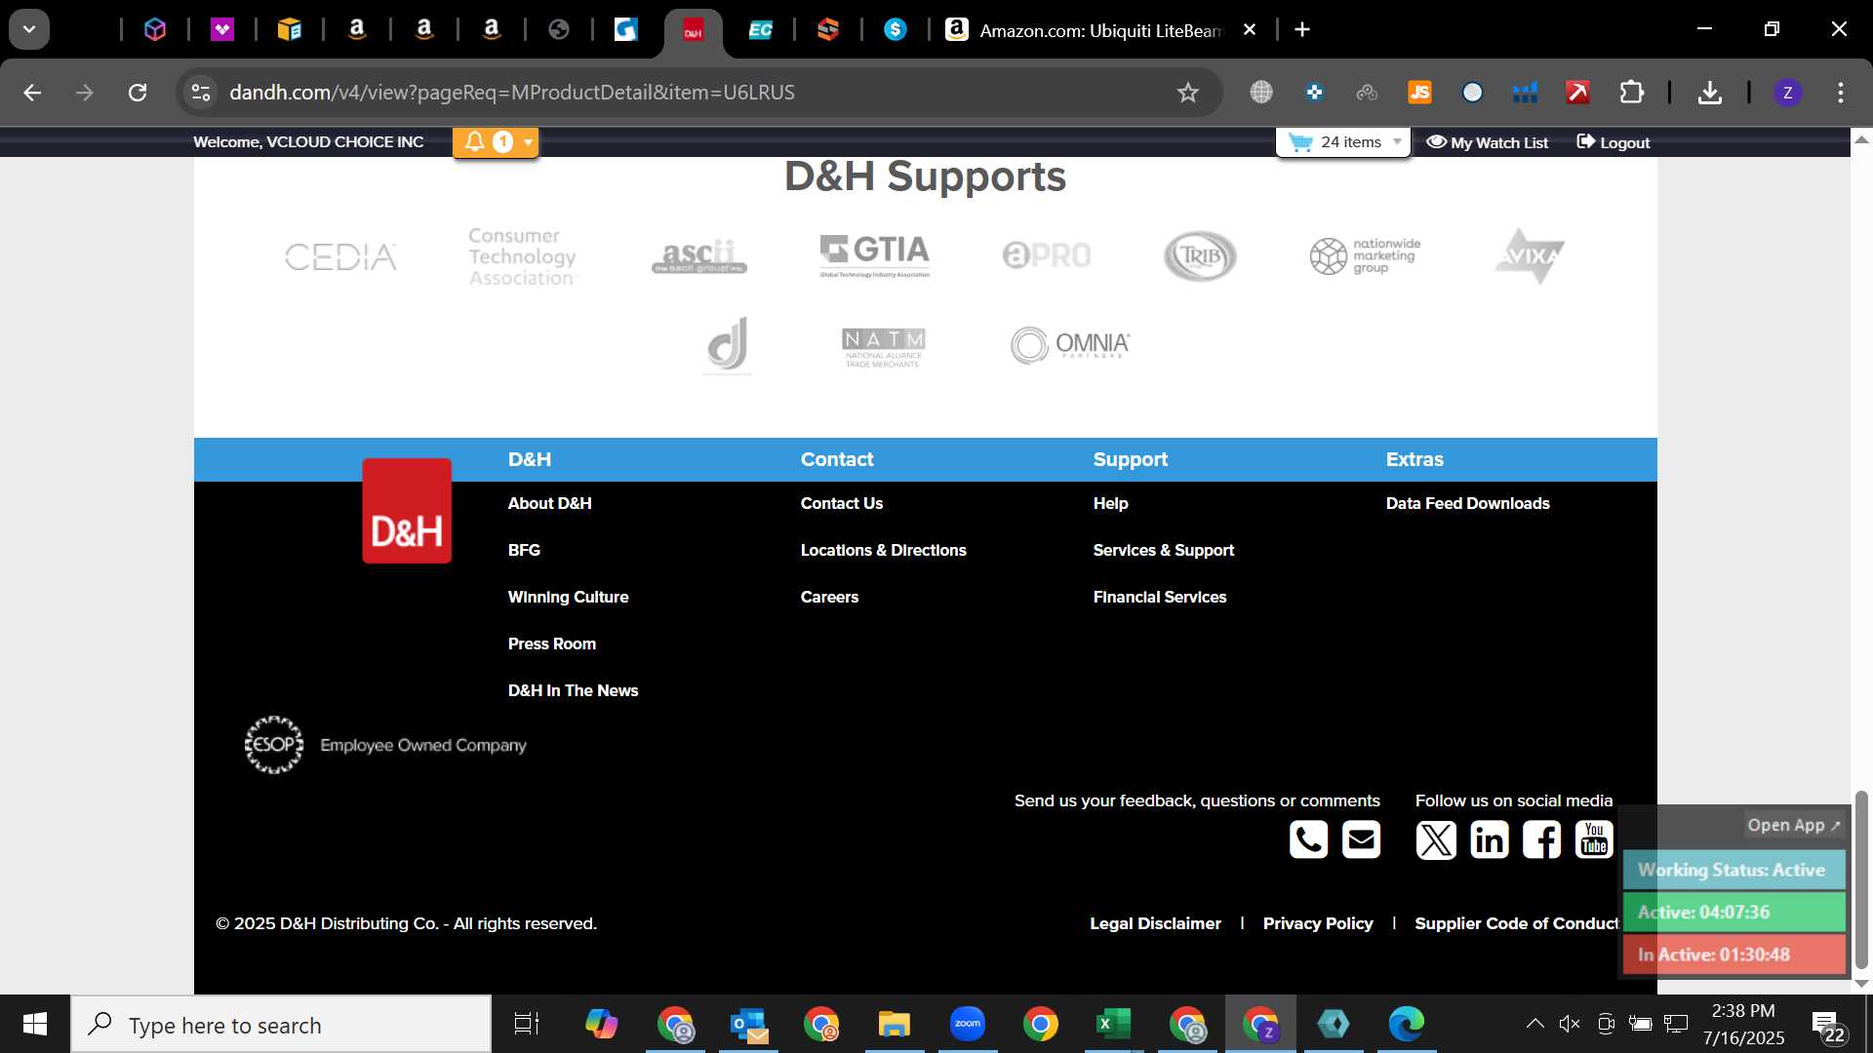Click the Open App button

click(1793, 825)
